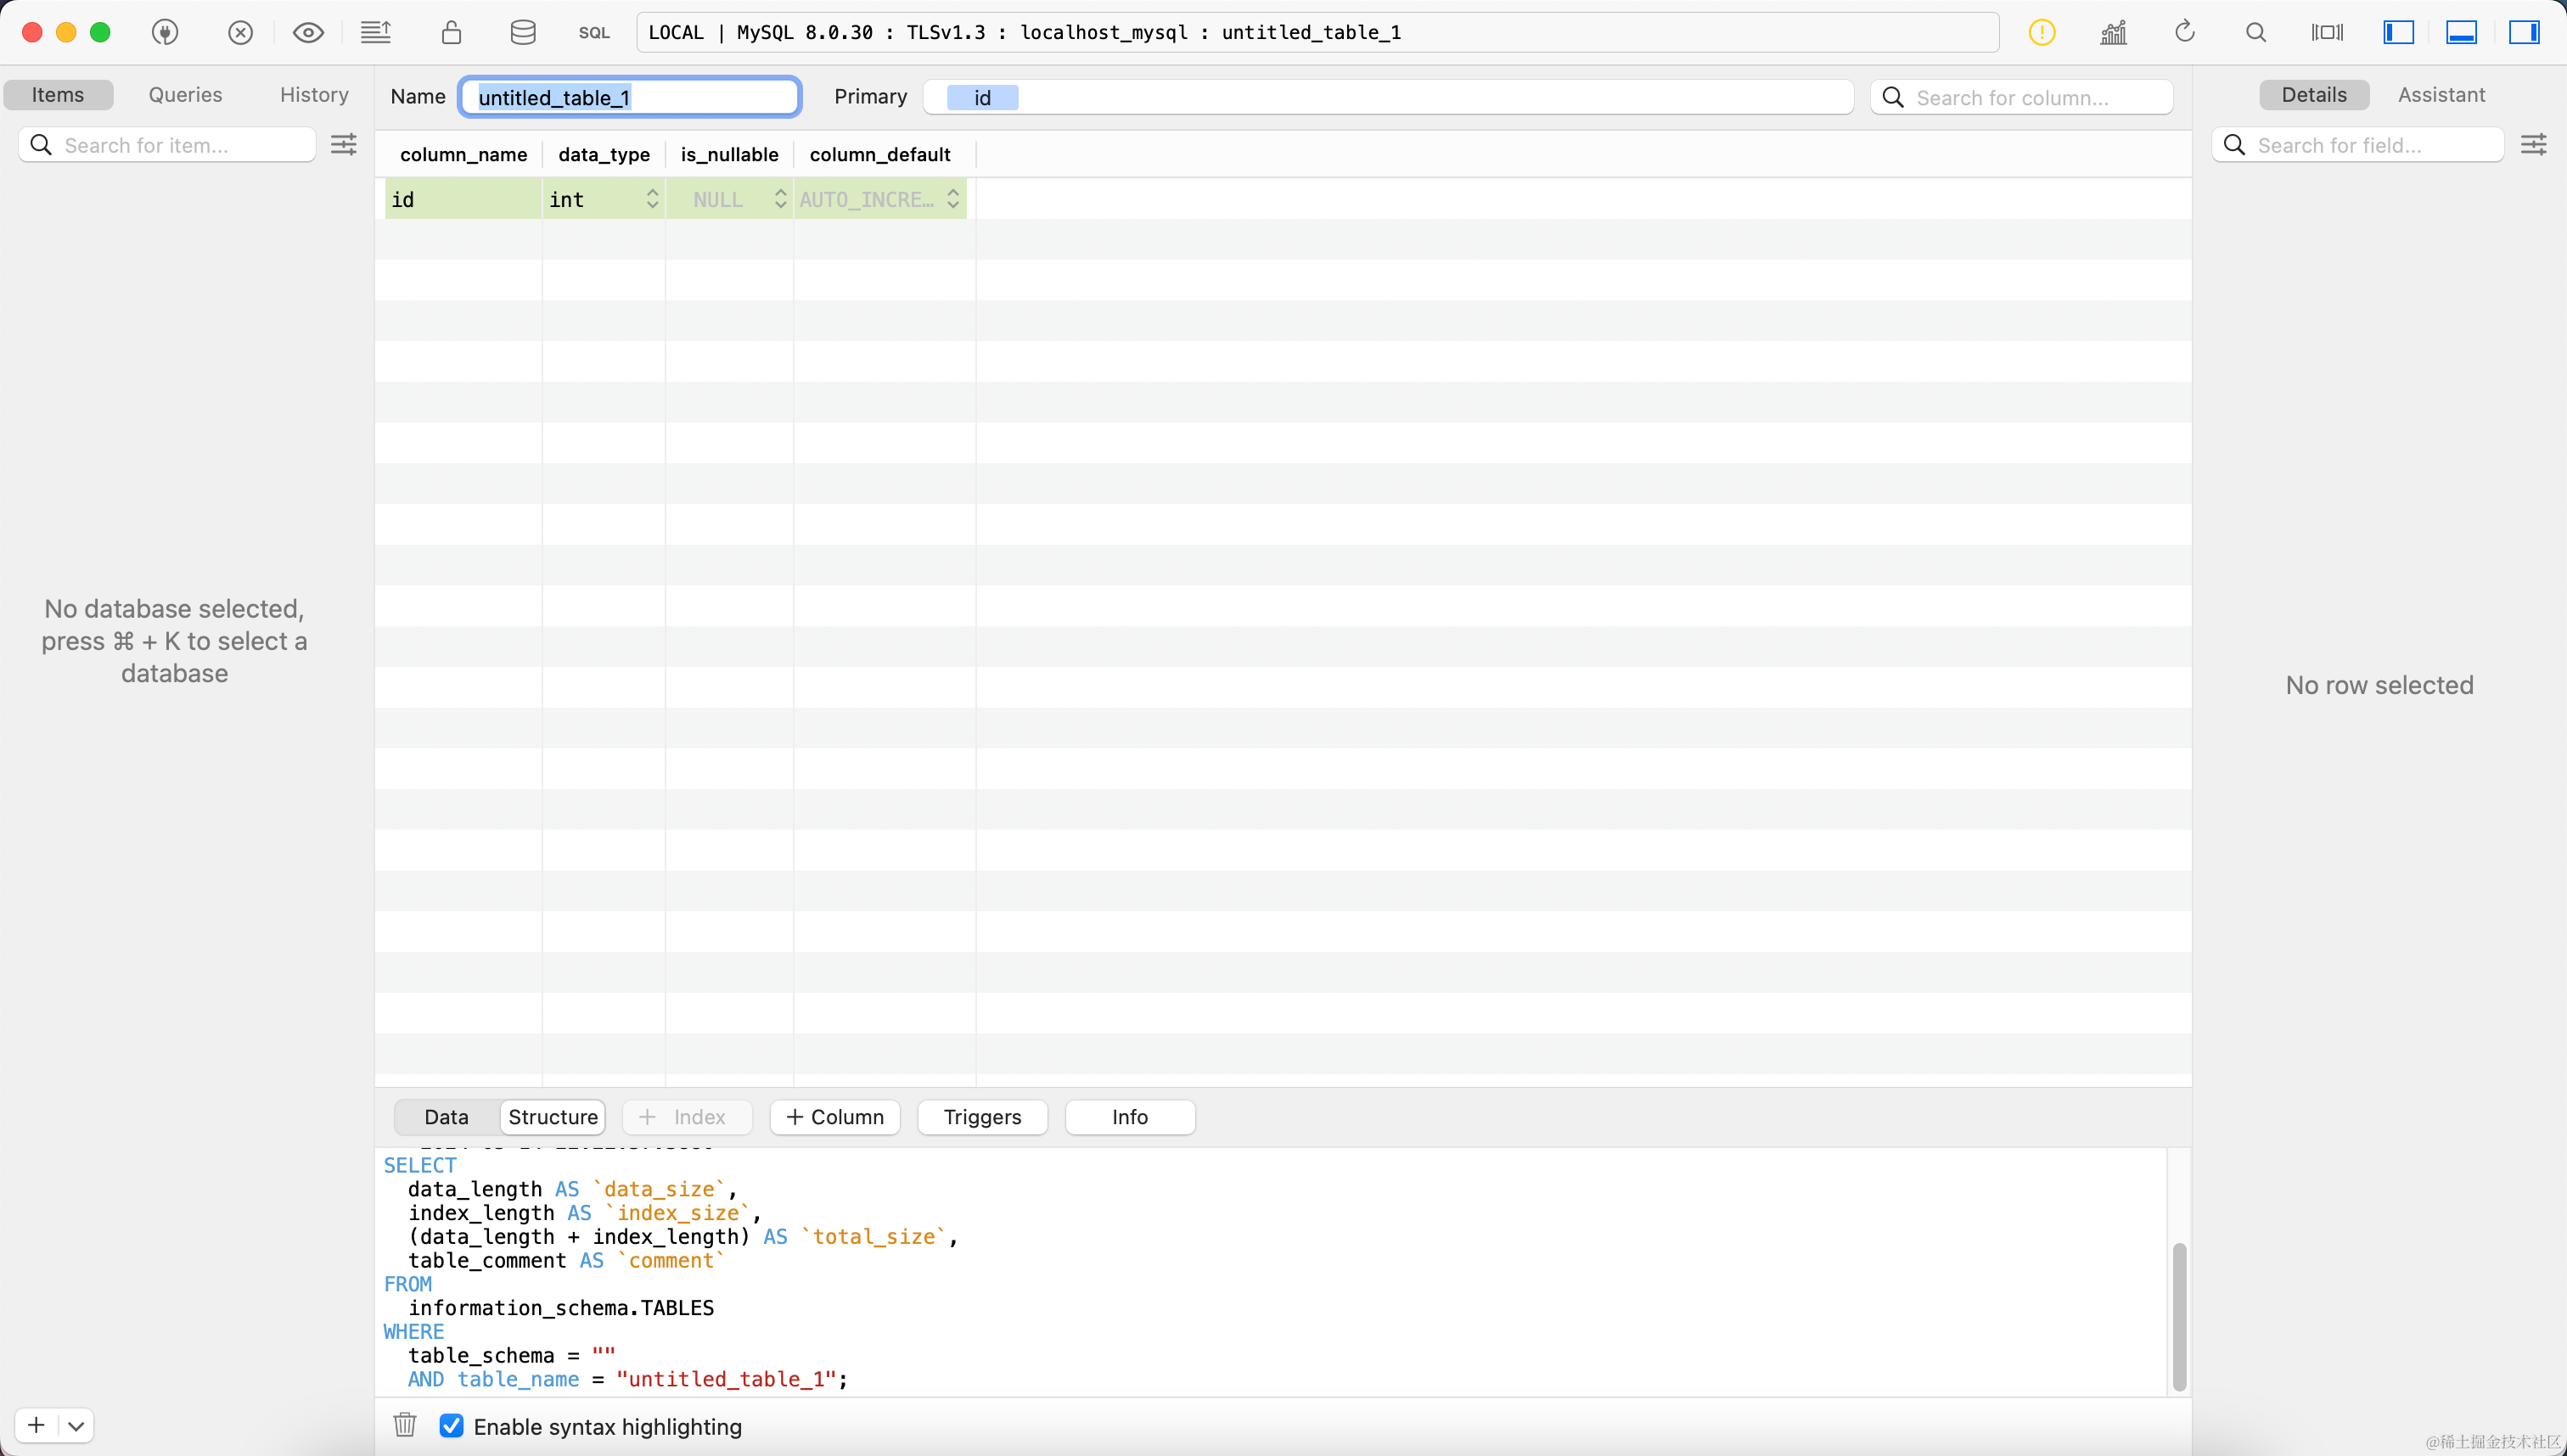Toggle the left sidebar panel icon
Viewport: 2567px width, 1456px height.
click(2398, 33)
